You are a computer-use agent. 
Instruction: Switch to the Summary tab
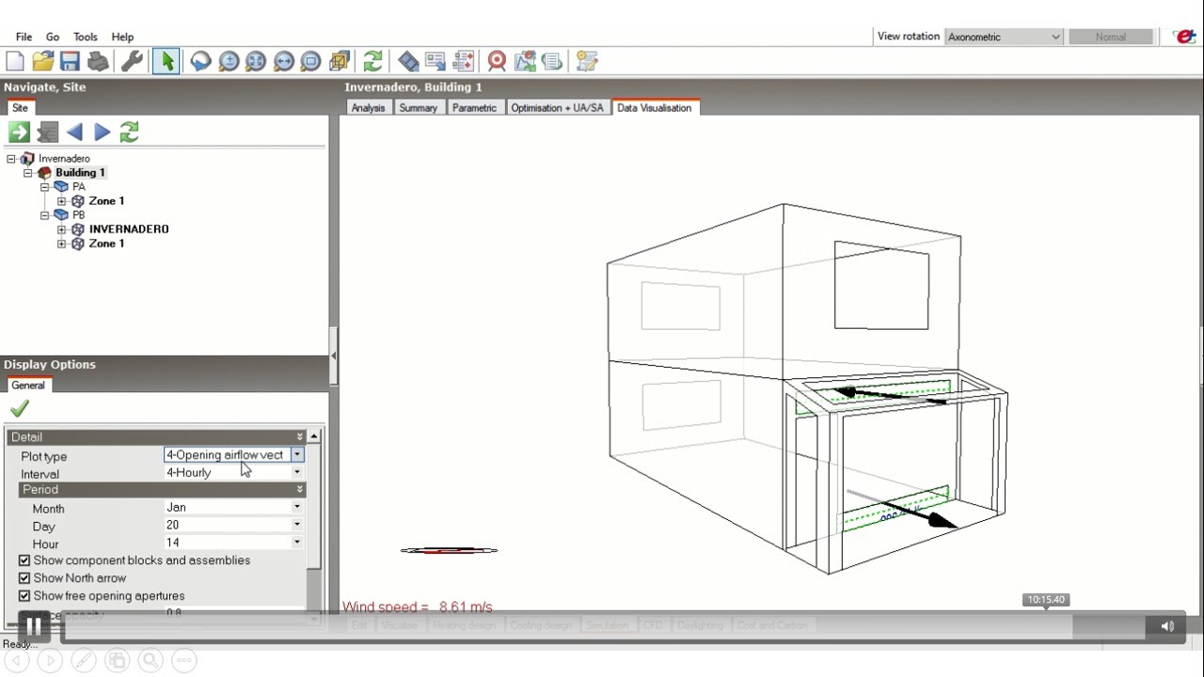pyautogui.click(x=418, y=108)
